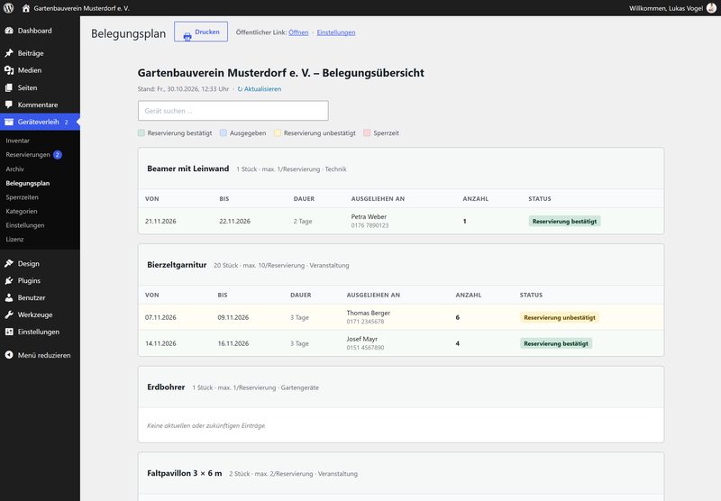Select Belegungsplan submenu entry
This screenshot has height=501, width=721.
(x=28, y=183)
